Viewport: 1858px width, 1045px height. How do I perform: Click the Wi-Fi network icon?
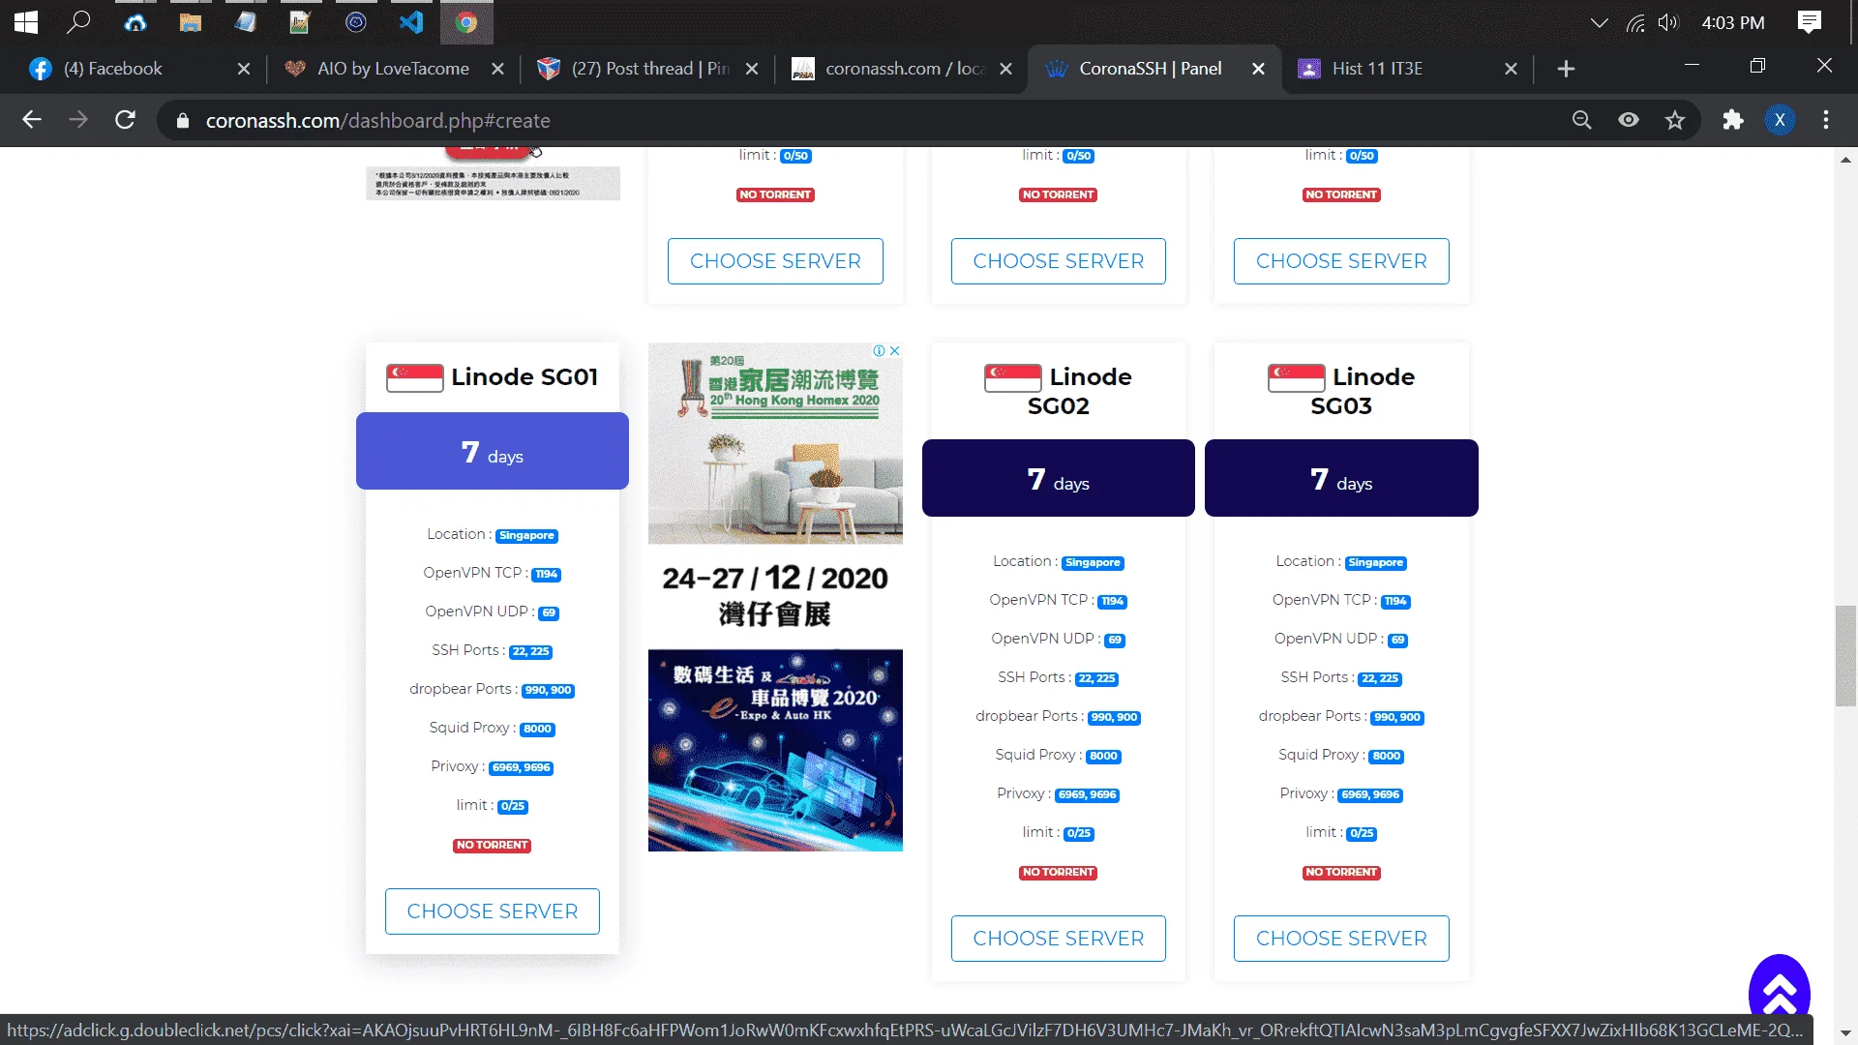(x=1635, y=22)
